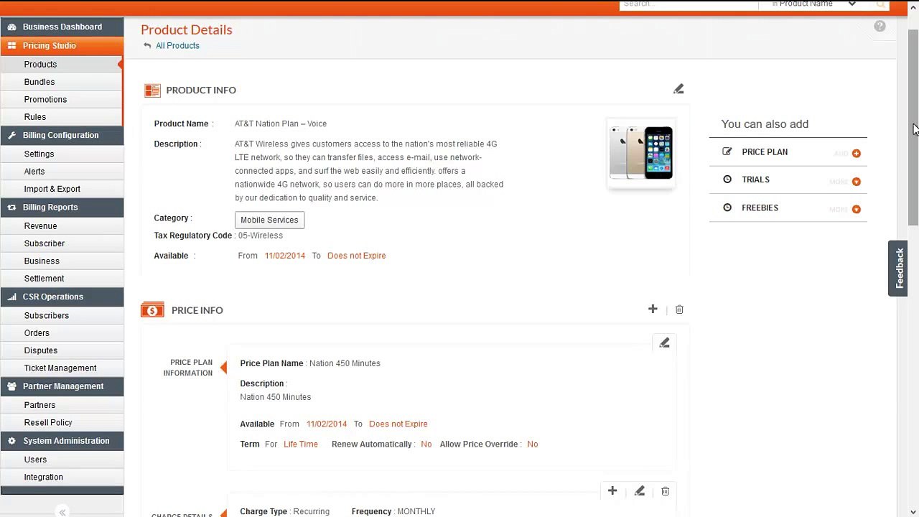Select Promotions from the sidebar
The height and width of the screenshot is (517, 919).
(45, 99)
